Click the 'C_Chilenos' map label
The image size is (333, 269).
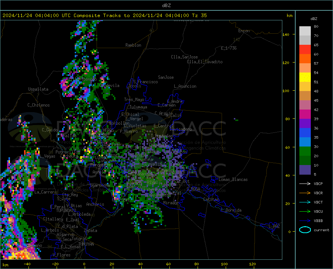(38, 105)
